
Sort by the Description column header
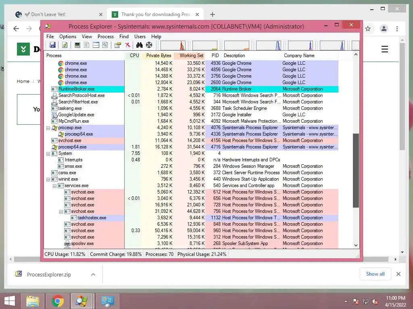click(x=251, y=56)
